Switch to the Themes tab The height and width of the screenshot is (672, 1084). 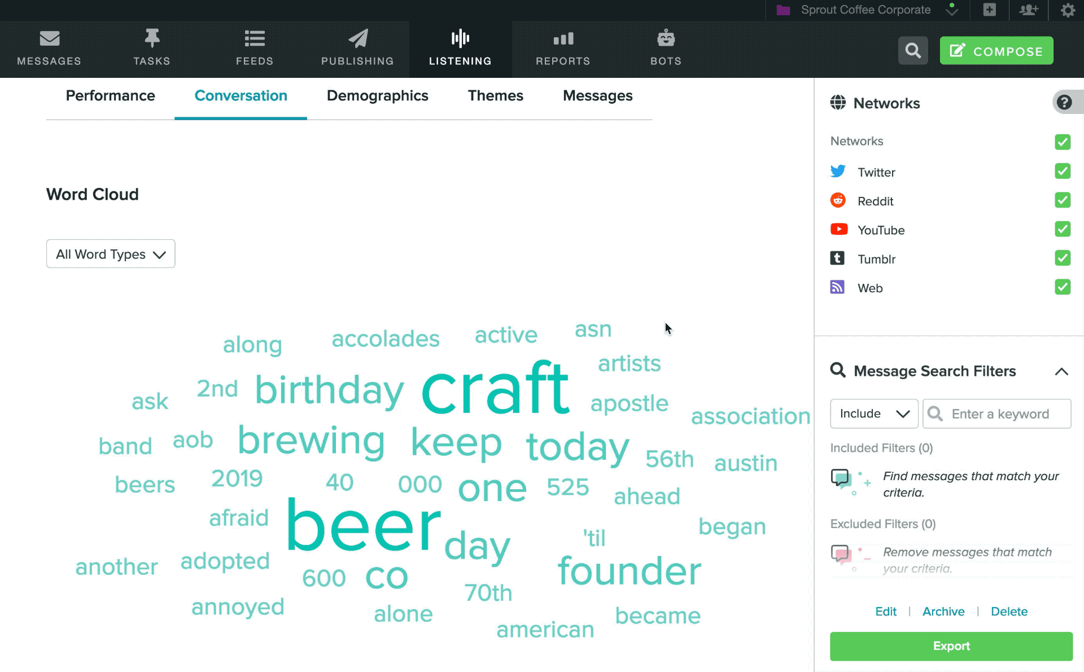(x=495, y=96)
